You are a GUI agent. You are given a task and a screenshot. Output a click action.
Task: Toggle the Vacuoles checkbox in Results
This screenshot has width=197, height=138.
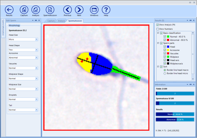[x=165, y=53]
